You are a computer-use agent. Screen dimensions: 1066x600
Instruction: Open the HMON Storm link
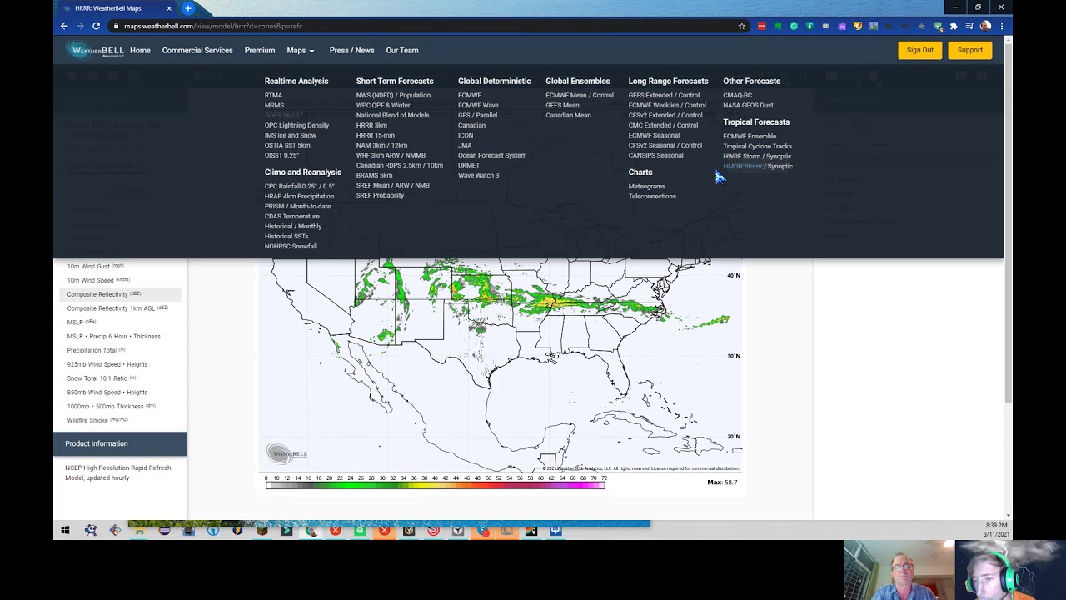(x=742, y=166)
